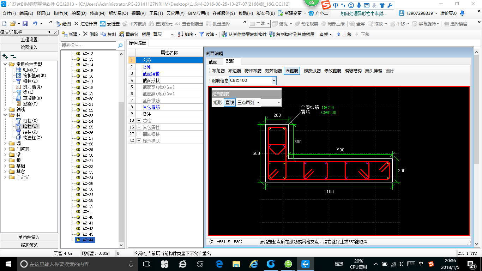Click 复制 copy component button
This screenshot has height=271, width=482.
(108, 34)
